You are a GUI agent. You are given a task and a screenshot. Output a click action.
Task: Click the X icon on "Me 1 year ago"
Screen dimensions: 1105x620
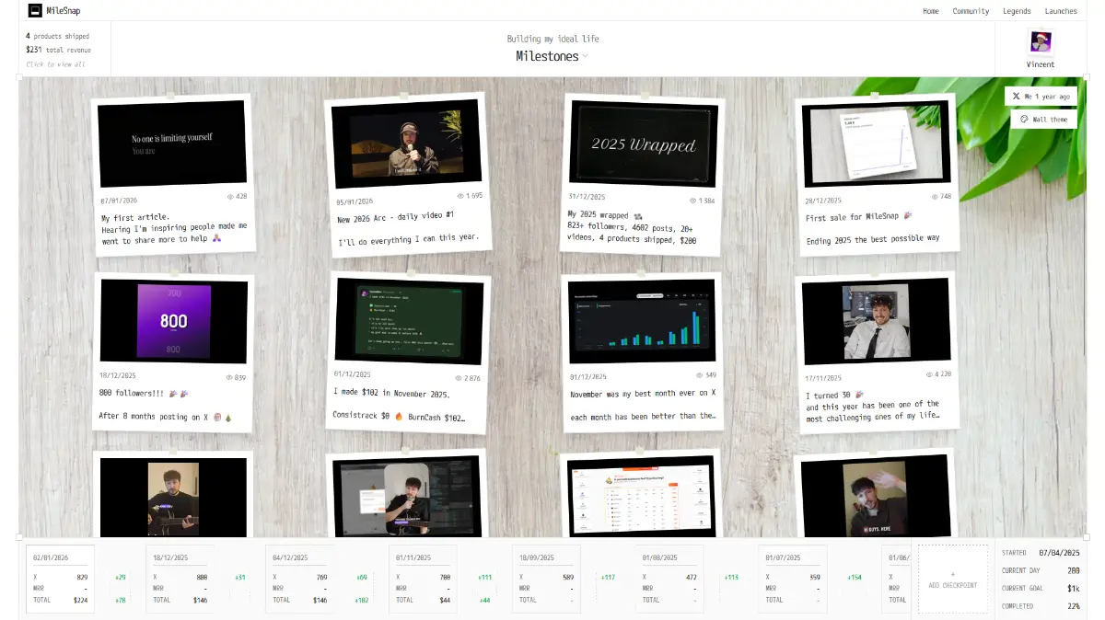[x=1017, y=96]
